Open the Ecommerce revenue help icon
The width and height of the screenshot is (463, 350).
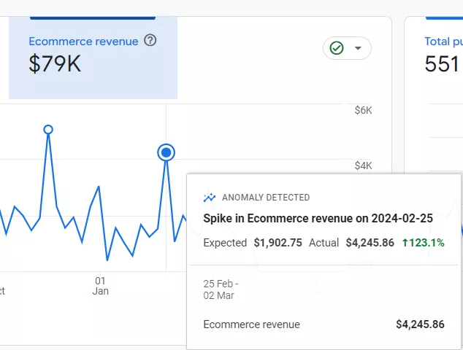pos(150,40)
